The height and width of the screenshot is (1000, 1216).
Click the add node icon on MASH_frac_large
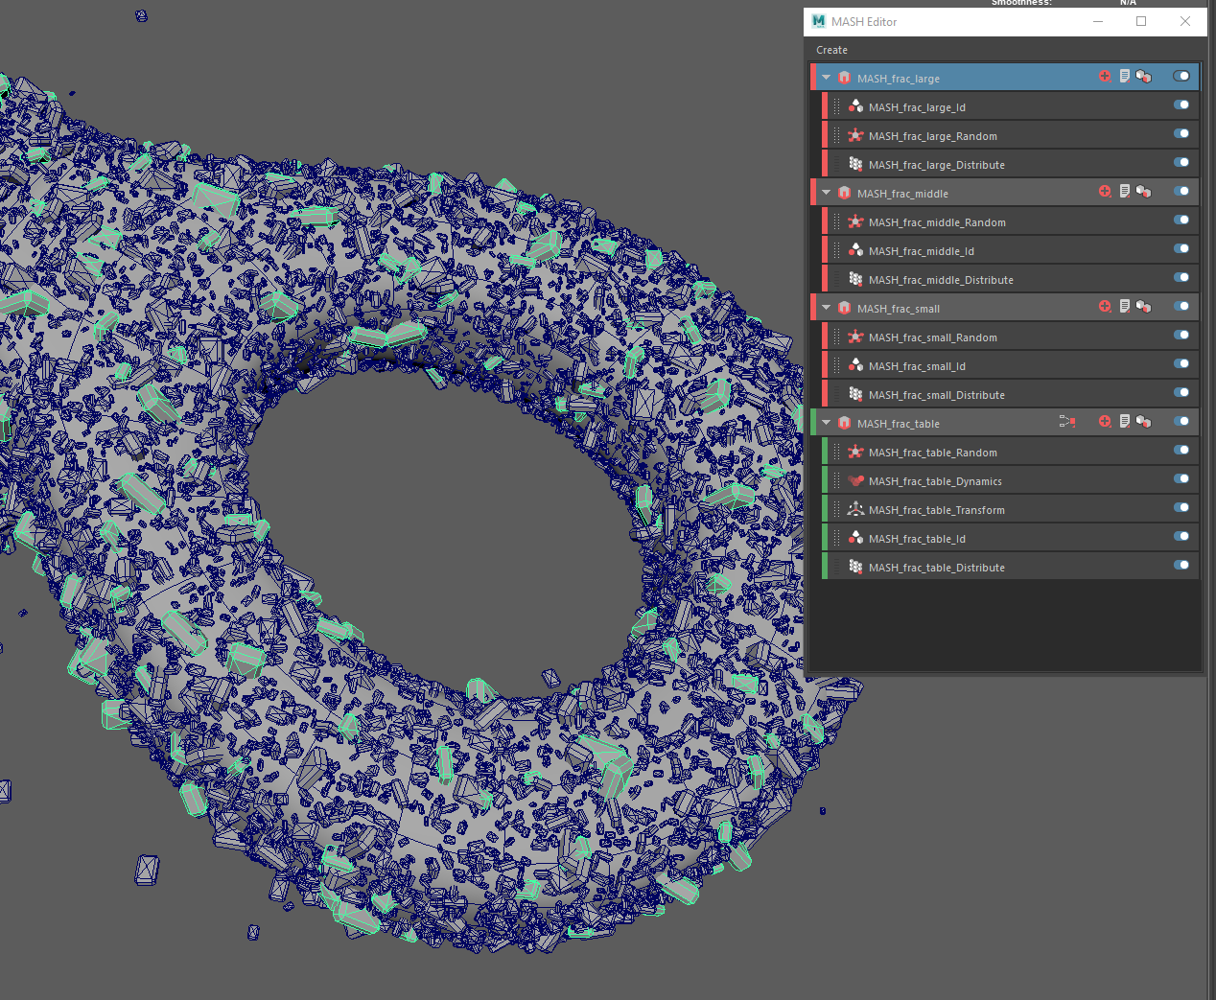pos(1105,76)
